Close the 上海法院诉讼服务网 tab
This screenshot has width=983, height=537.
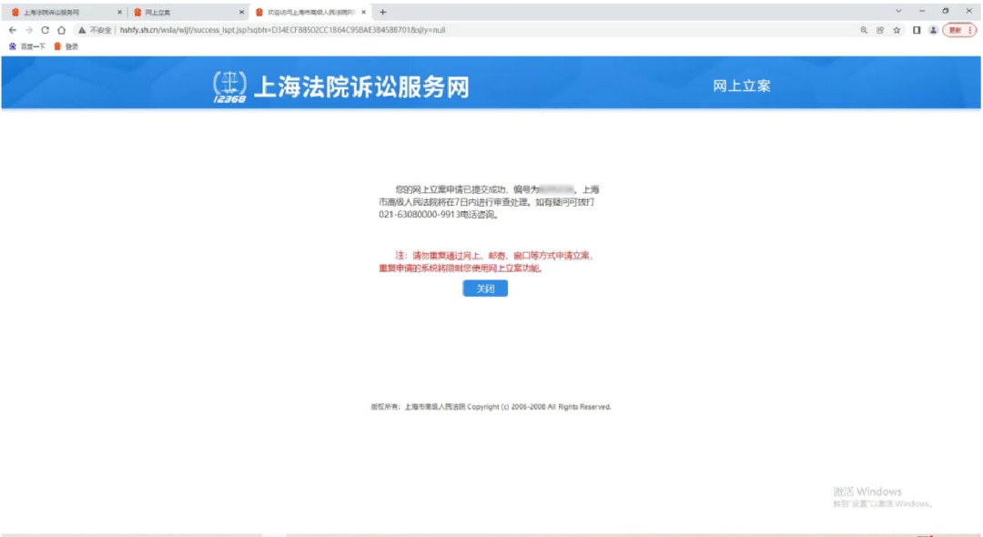[120, 12]
